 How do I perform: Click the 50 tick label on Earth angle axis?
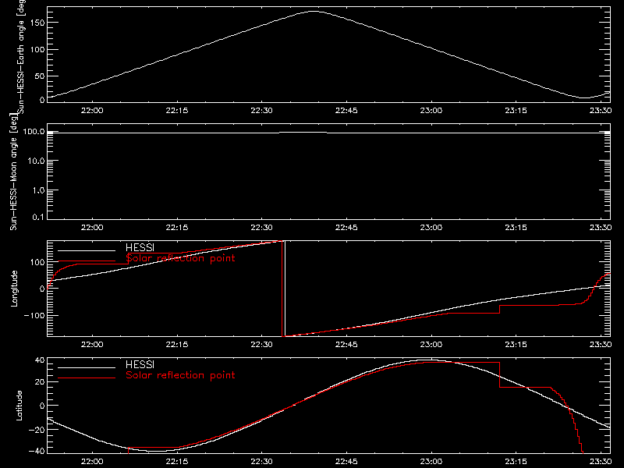pos(40,76)
